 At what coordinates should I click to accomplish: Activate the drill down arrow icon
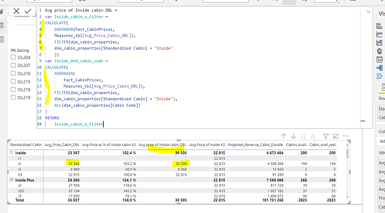point(293,136)
